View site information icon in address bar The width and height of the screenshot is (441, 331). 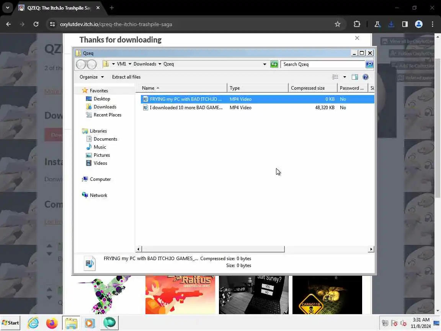point(52,24)
